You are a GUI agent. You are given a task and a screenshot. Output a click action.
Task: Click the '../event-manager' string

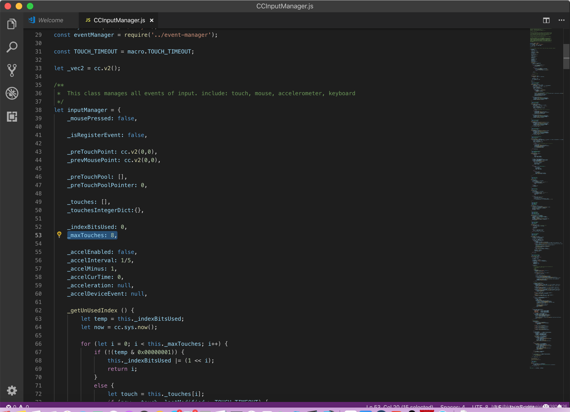point(181,35)
